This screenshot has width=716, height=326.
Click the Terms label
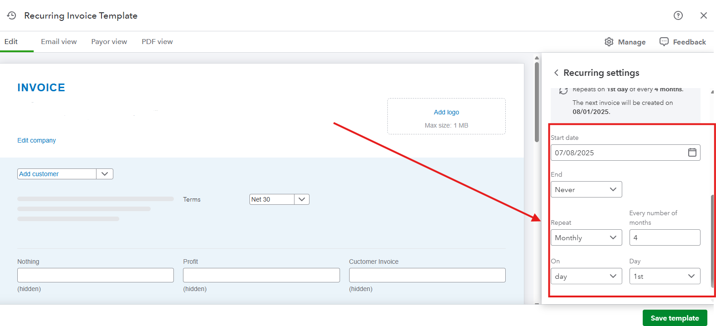[x=192, y=199]
